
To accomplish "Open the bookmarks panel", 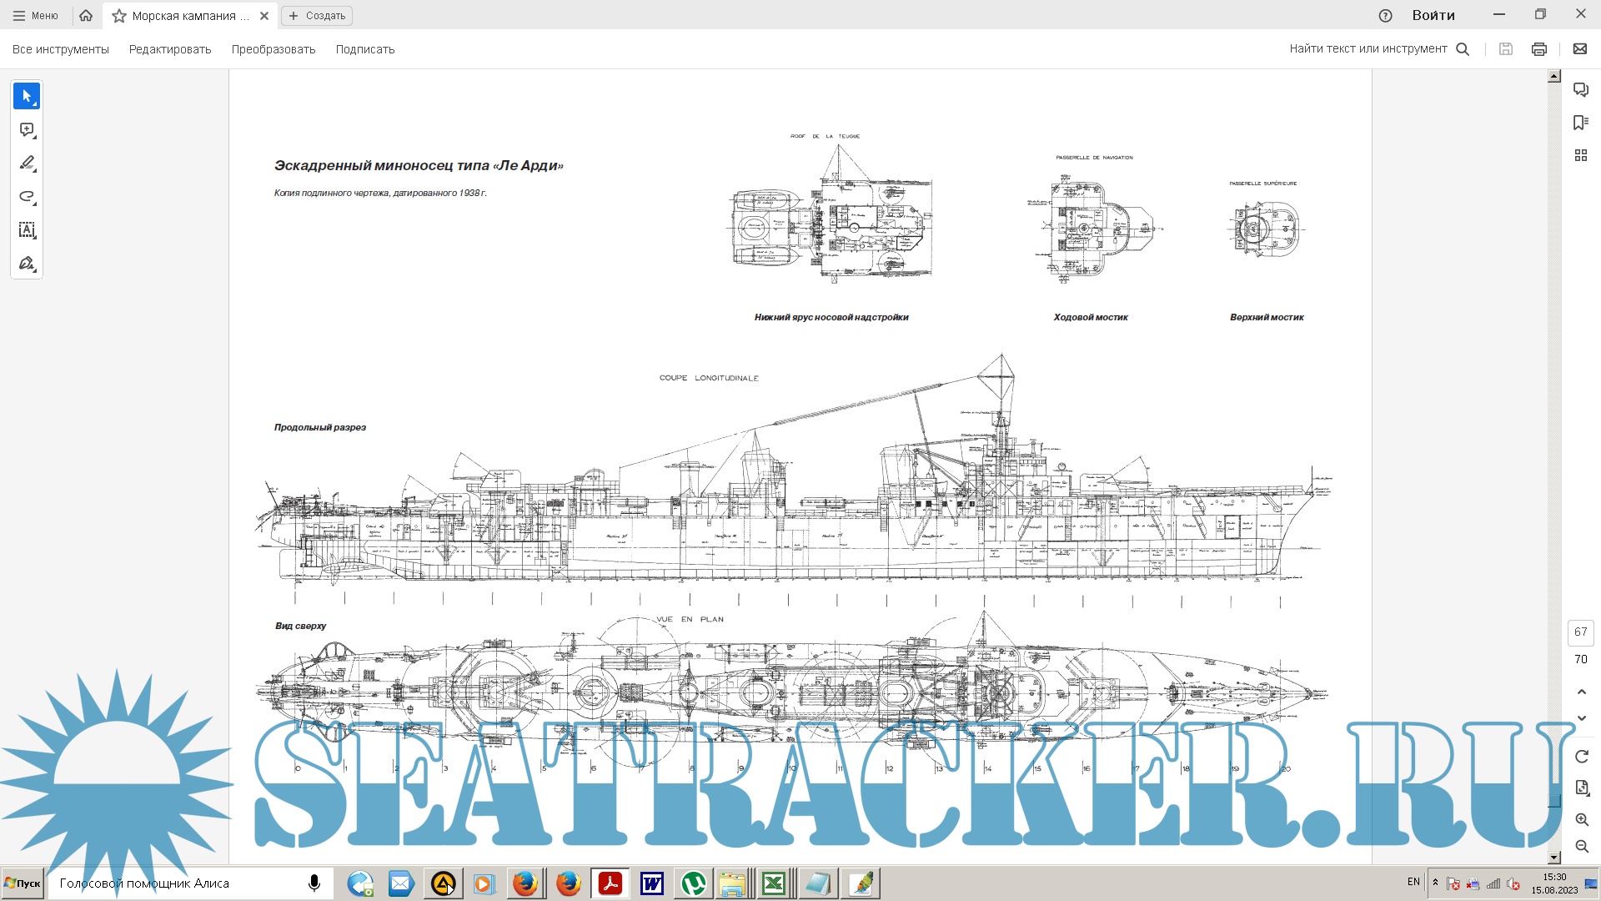I will pos(1580,123).
